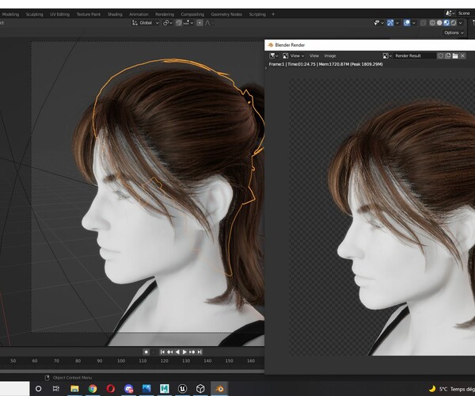Toggle viewport gizmos display
Screen dimensions: 475x396
pos(390,23)
